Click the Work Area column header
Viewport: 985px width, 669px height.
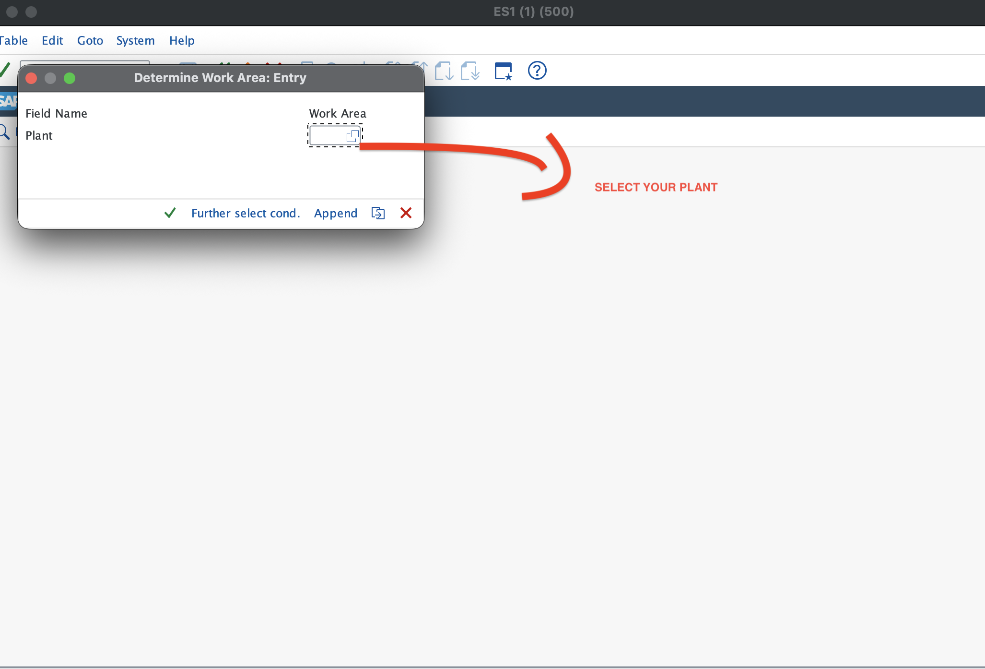coord(338,113)
